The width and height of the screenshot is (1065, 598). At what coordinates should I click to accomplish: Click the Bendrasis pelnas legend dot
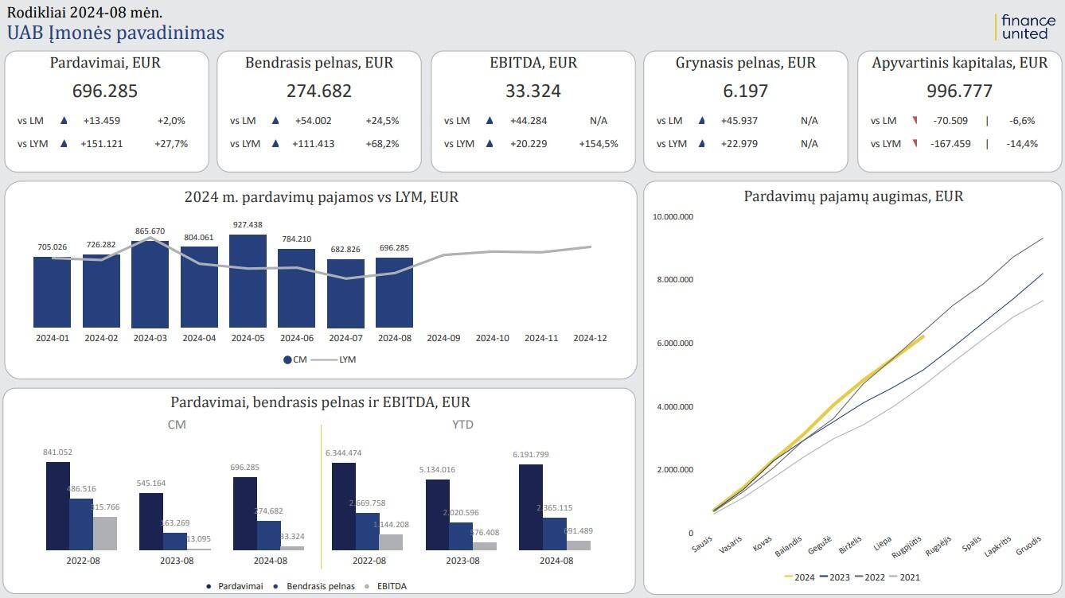(275, 586)
